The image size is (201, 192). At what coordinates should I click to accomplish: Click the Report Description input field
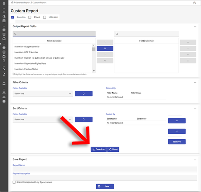click(105, 178)
